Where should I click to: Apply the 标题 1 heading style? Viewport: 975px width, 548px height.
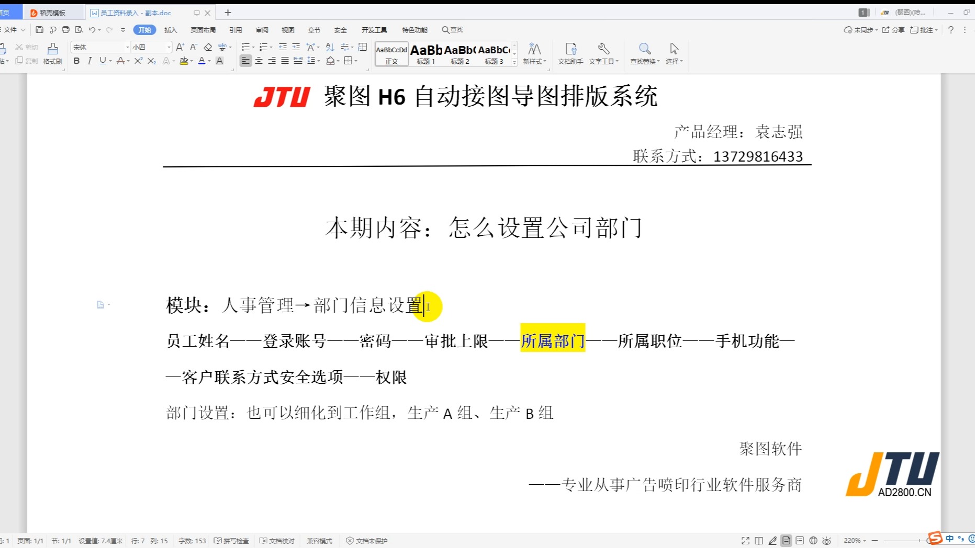(426, 54)
